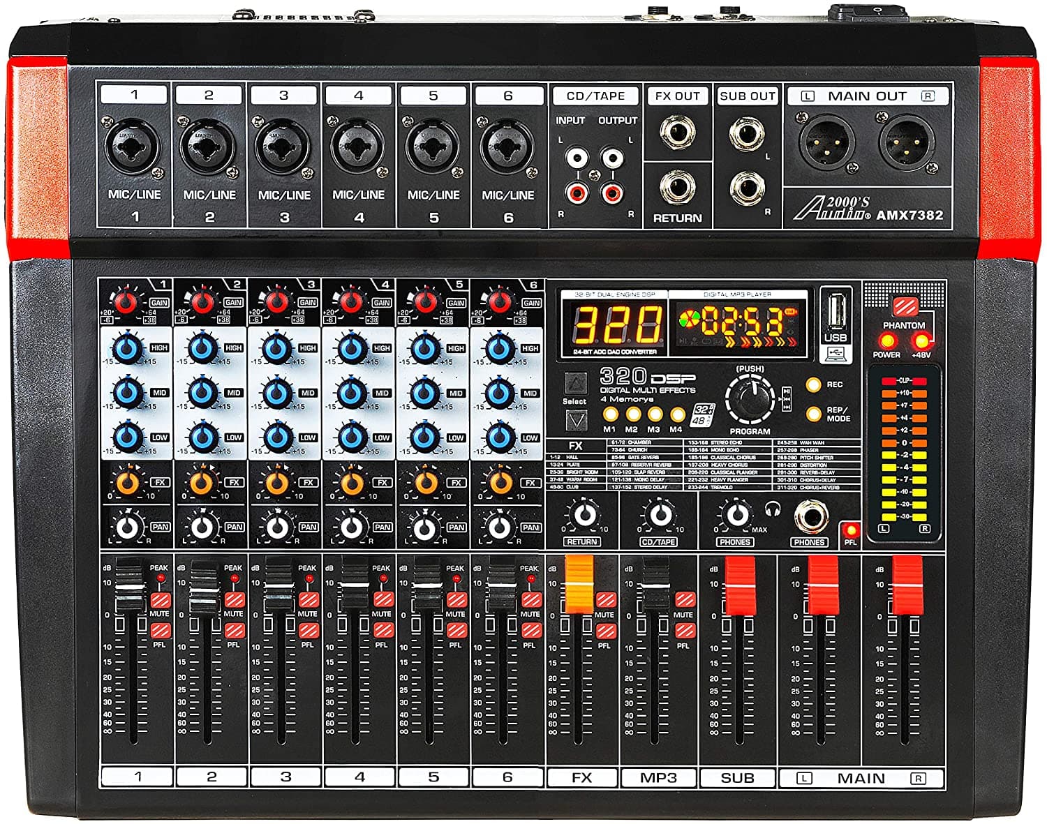
Task: Click the MAIN left red fader cap
Action: (x=823, y=585)
